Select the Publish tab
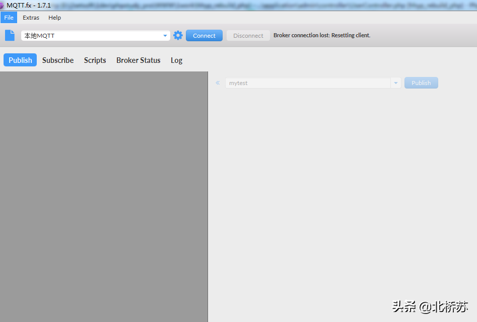This screenshot has width=477, height=322. (x=20, y=60)
